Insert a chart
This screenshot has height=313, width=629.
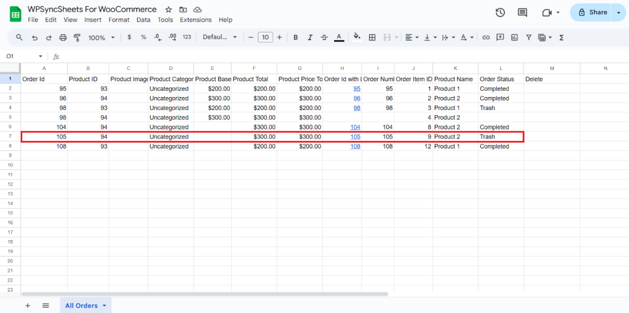pyautogui.click(x=514, y=37)
